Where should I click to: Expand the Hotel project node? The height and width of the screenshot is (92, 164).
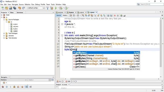2,15
